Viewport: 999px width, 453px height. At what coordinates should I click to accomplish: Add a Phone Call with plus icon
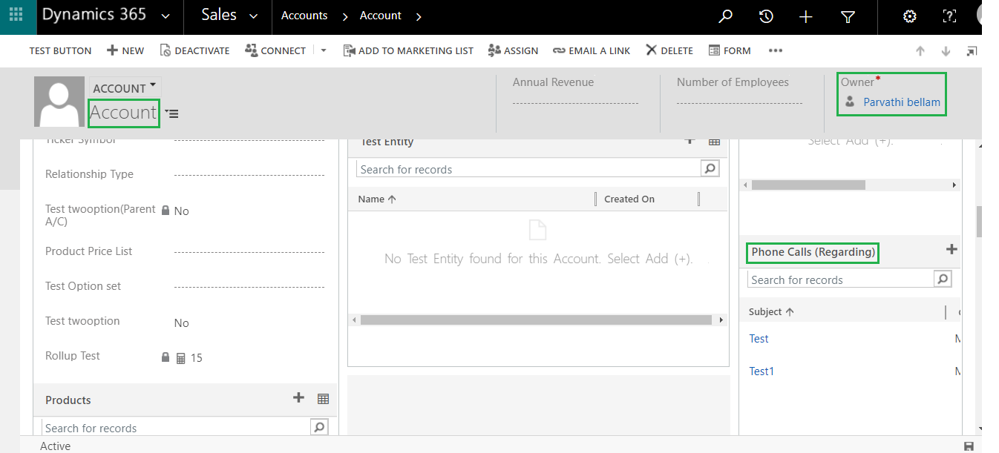[x=951, y=250]
